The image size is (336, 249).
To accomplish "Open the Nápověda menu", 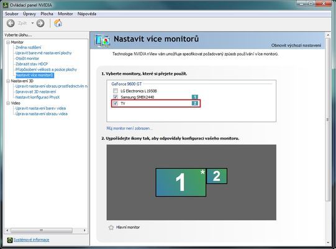I will coord(87,14).
